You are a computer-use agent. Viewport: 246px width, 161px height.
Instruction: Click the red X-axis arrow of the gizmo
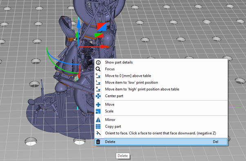click(105, 47)
